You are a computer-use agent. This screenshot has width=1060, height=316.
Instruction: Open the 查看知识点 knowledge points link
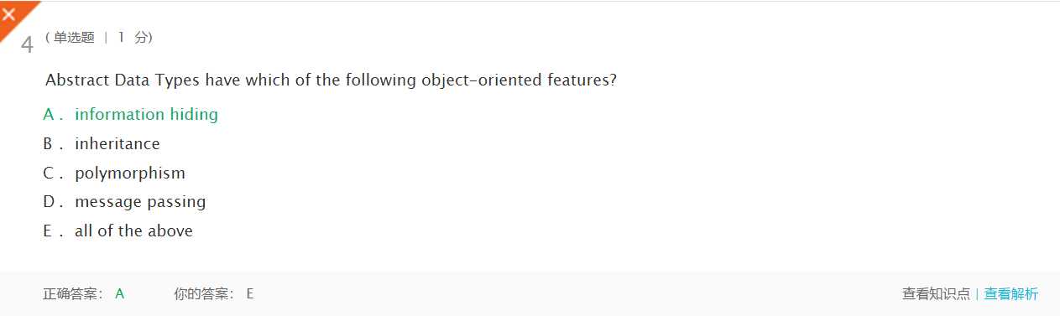point(936,293)
